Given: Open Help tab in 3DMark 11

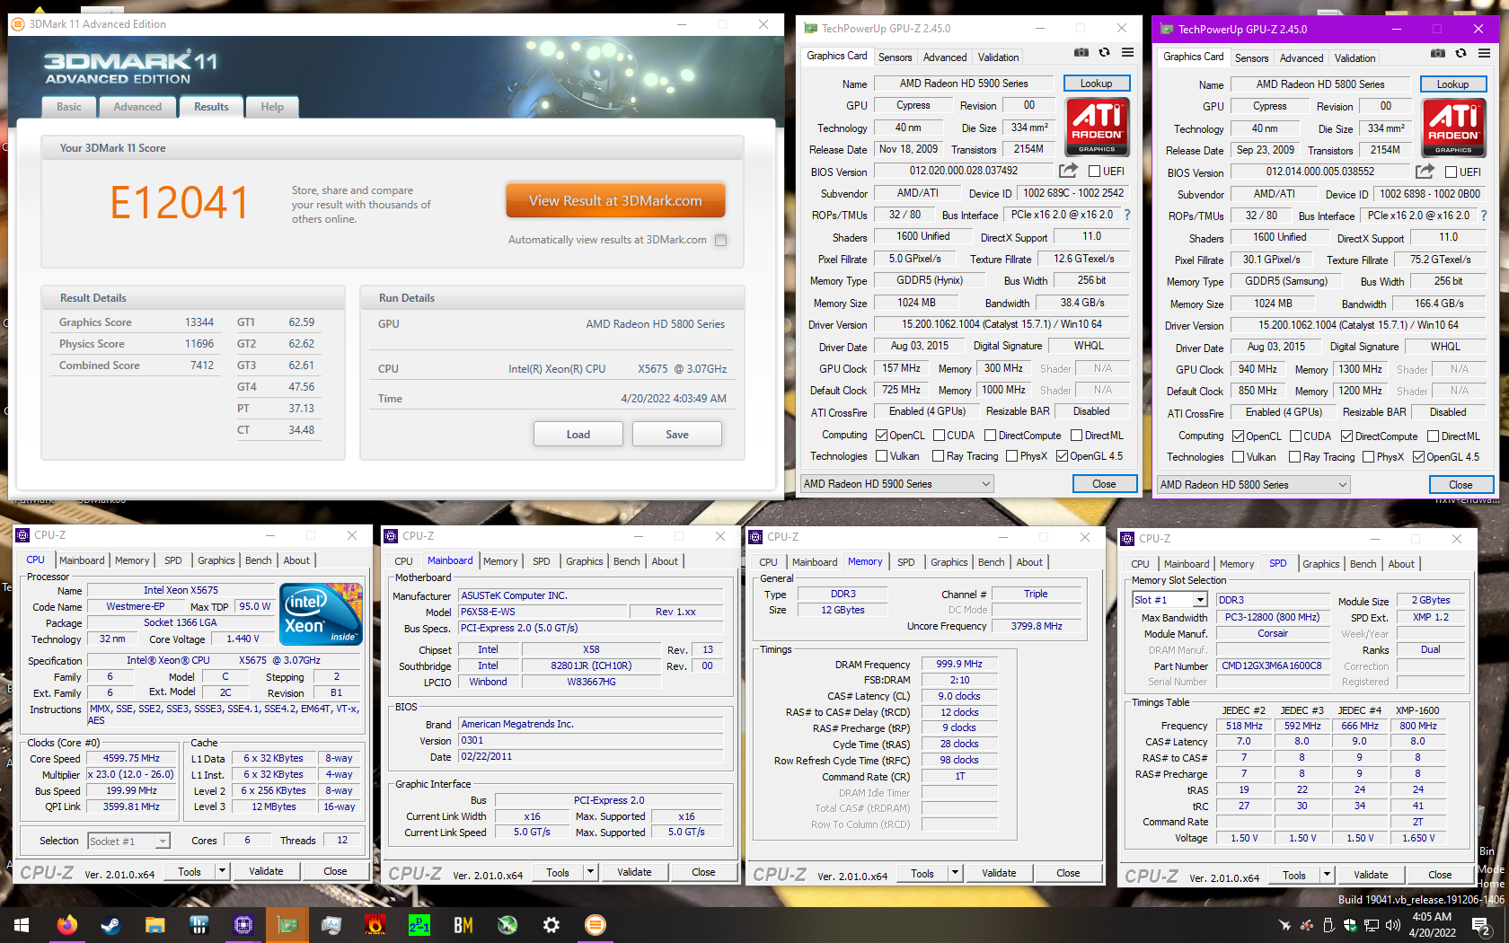Looking at the screenshot, I should (x=272, y=107).
